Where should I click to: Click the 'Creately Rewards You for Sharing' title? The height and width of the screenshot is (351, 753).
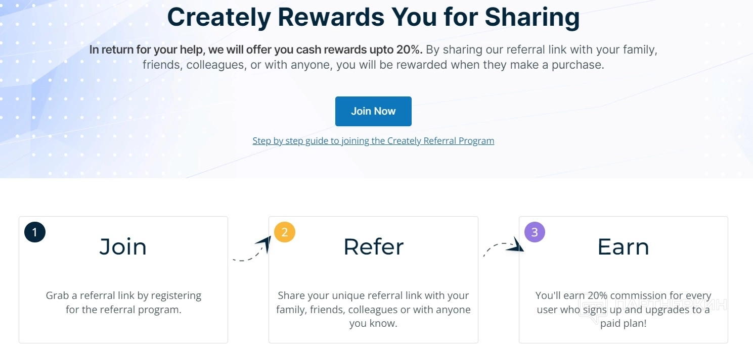[373, 17]
